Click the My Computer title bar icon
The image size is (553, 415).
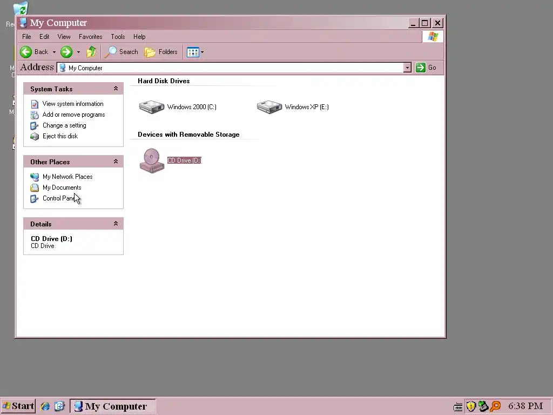point(23,23)
